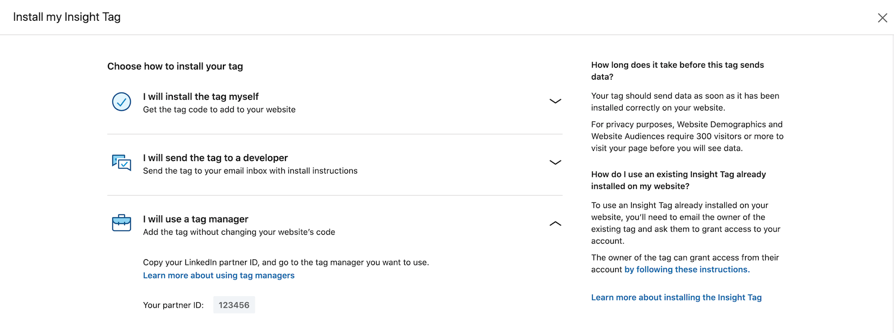This screenshot has width=894, height=333.
Task: Click the 'Your partner ID:' label
Action: click(x=173, y=305)
